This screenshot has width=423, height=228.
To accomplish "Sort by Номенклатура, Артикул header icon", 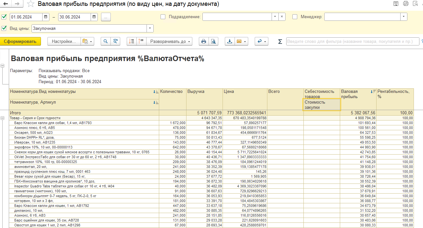I will pyautogui.click(x=156, y=103).
